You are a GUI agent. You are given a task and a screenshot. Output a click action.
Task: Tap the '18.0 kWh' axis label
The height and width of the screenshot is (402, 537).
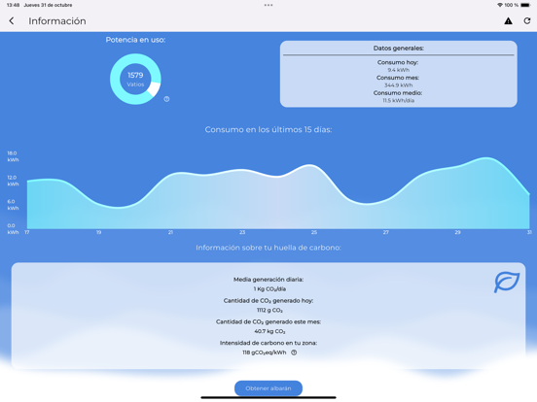[x=13, y=156]
